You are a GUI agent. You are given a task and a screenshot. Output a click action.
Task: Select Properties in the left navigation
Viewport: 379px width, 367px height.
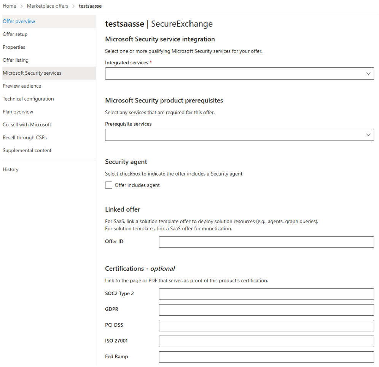[14, 47]
